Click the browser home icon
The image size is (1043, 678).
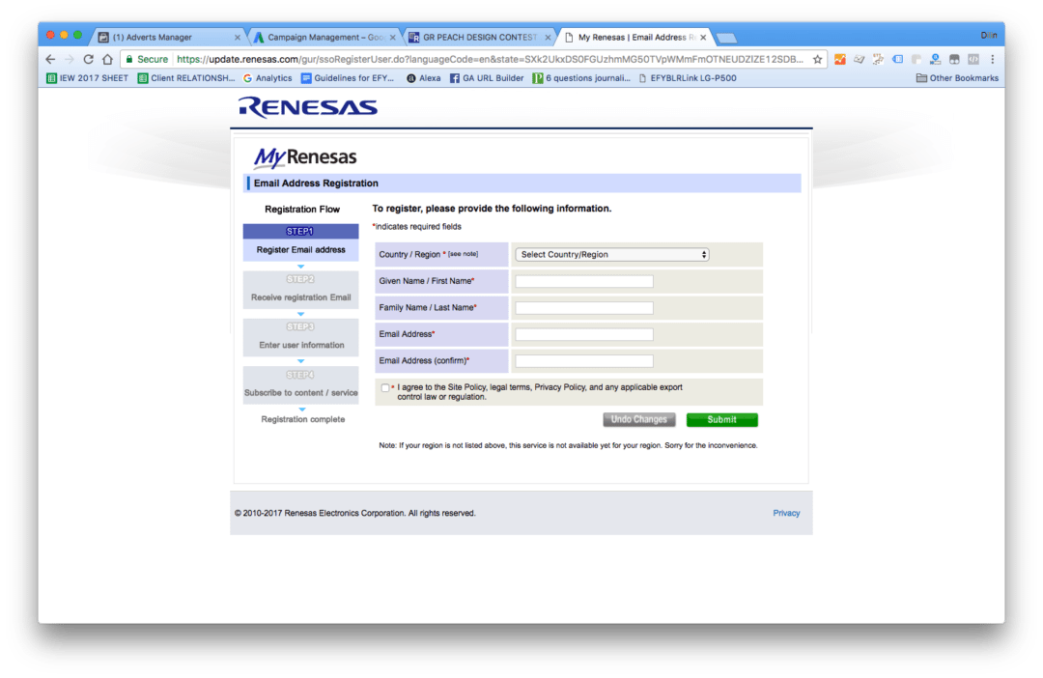coord(107,59)
